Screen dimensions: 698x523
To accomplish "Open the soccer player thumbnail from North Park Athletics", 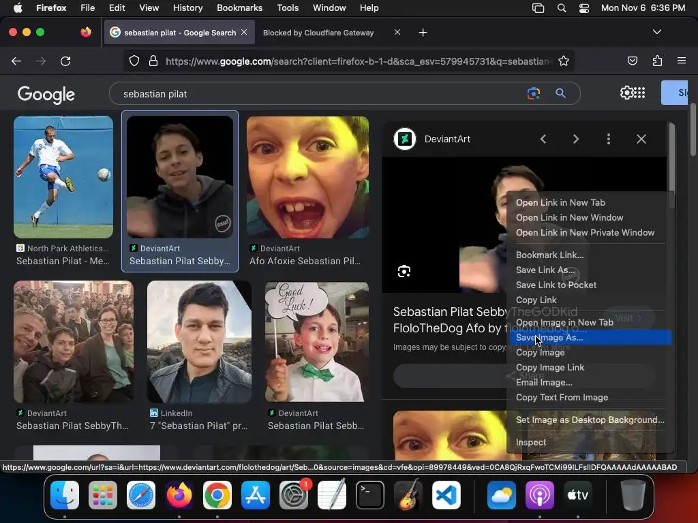I will point(63,177).
